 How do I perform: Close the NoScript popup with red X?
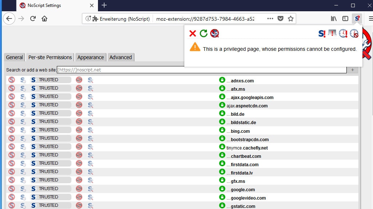click(x=193, y=34)
